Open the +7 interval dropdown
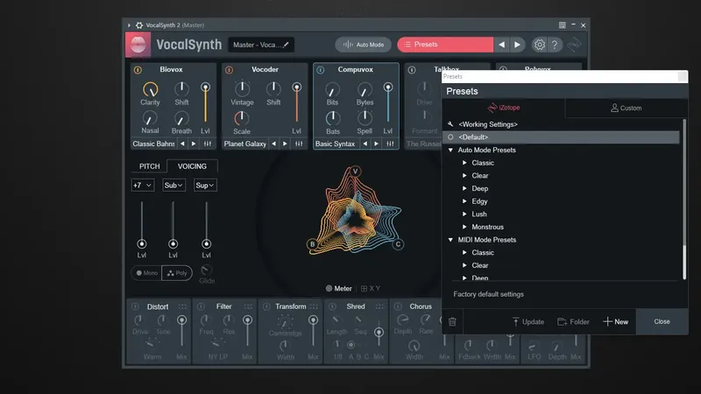This screenshot has height=394, width=701. point(143,185)
